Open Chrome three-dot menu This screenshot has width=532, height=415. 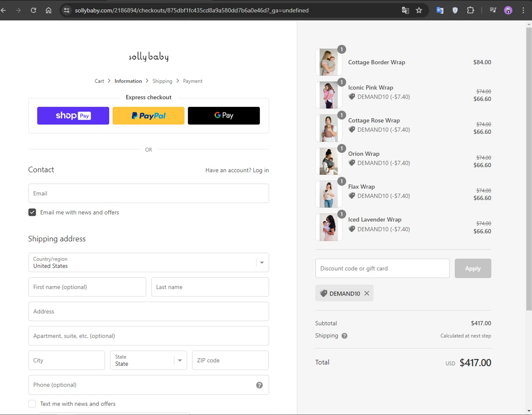(x=523, y=10)
